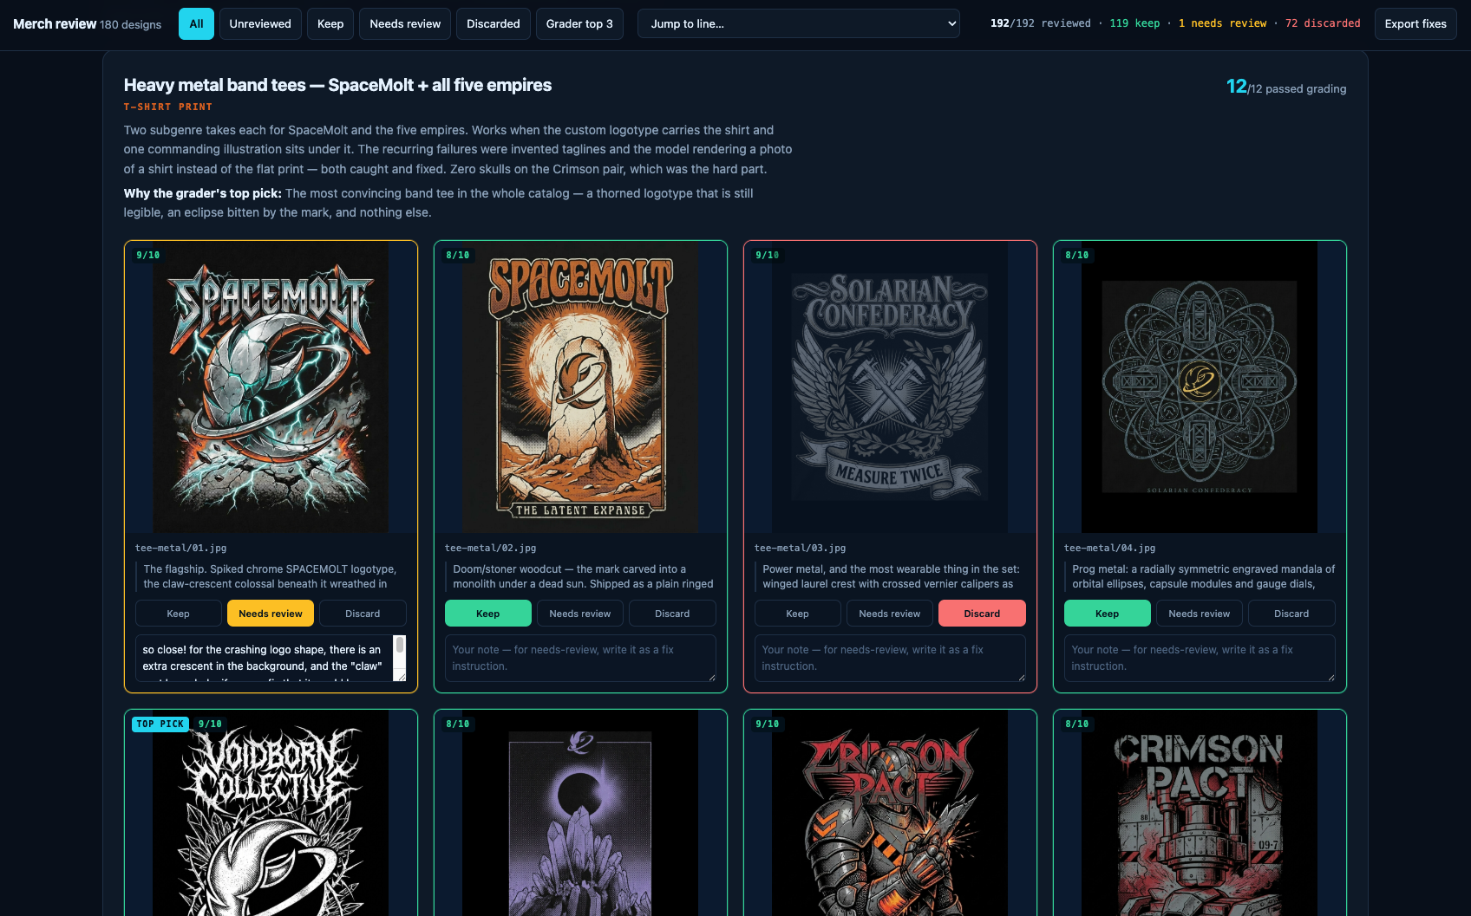Discard the tee-metal/04.jpg design
Image resolution: width=1471 pixels, height=916 pixels.
pos(1291,614)
